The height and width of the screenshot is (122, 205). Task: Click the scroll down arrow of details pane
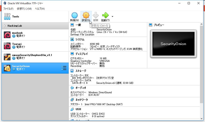pos(201,119)
